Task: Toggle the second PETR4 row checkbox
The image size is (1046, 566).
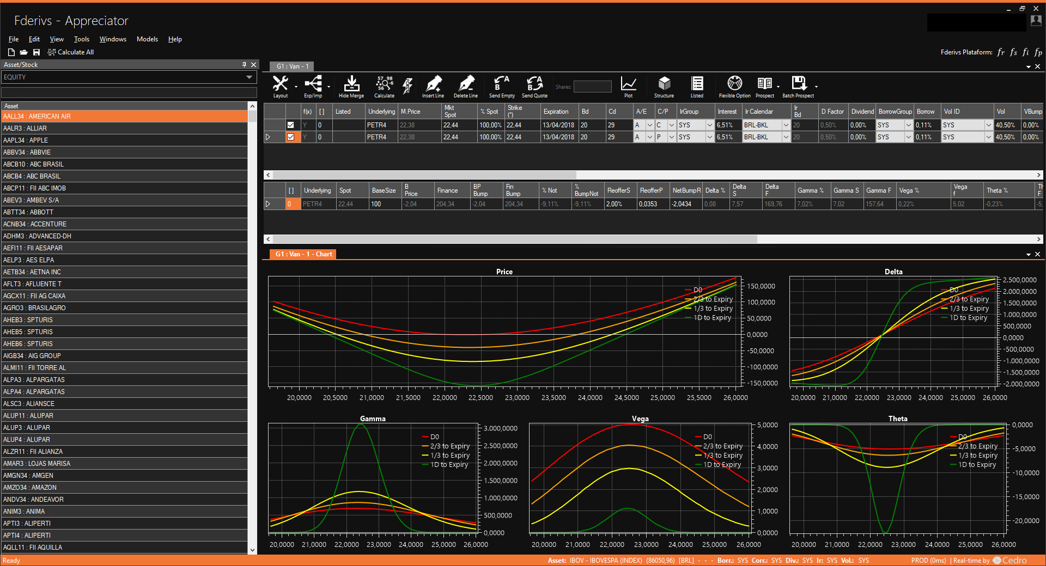Action: coord(291,137)
